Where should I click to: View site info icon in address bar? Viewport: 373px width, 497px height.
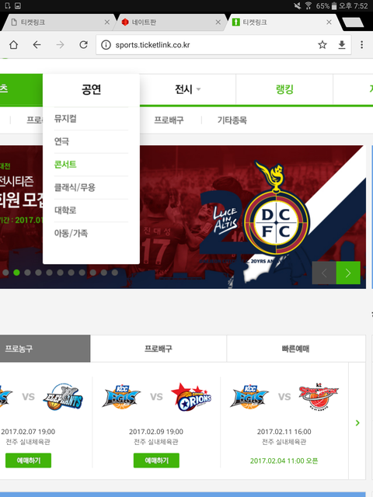(106, 45)
